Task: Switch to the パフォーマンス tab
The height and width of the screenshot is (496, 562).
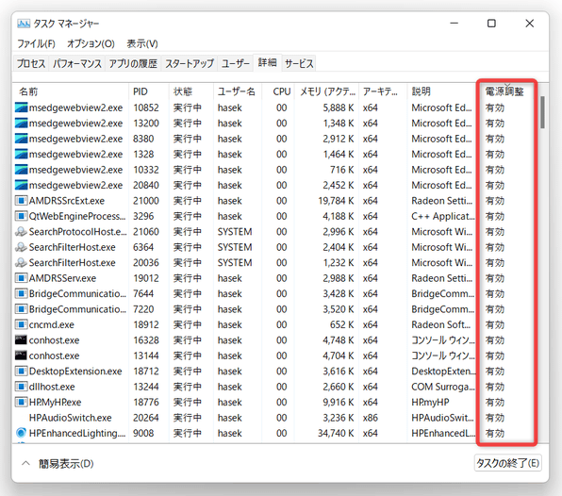Action: pos(77,63)
